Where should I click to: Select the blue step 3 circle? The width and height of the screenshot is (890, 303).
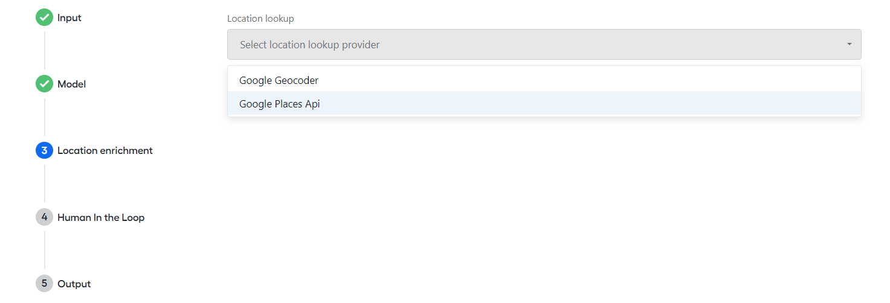(44, 150)
